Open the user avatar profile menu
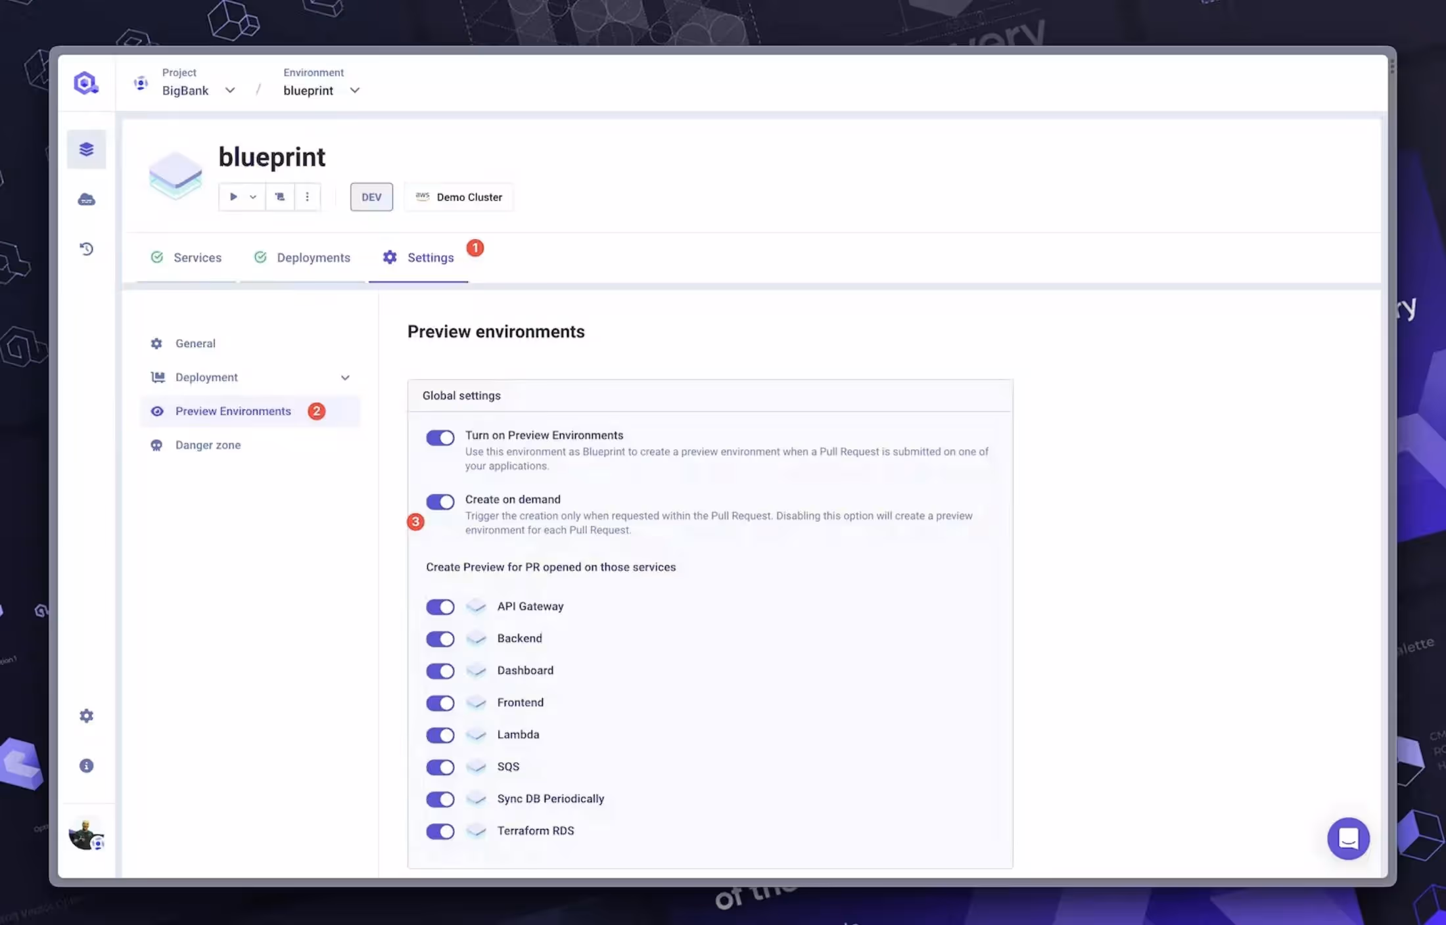 pyautogui.click(x=86, y=834)
